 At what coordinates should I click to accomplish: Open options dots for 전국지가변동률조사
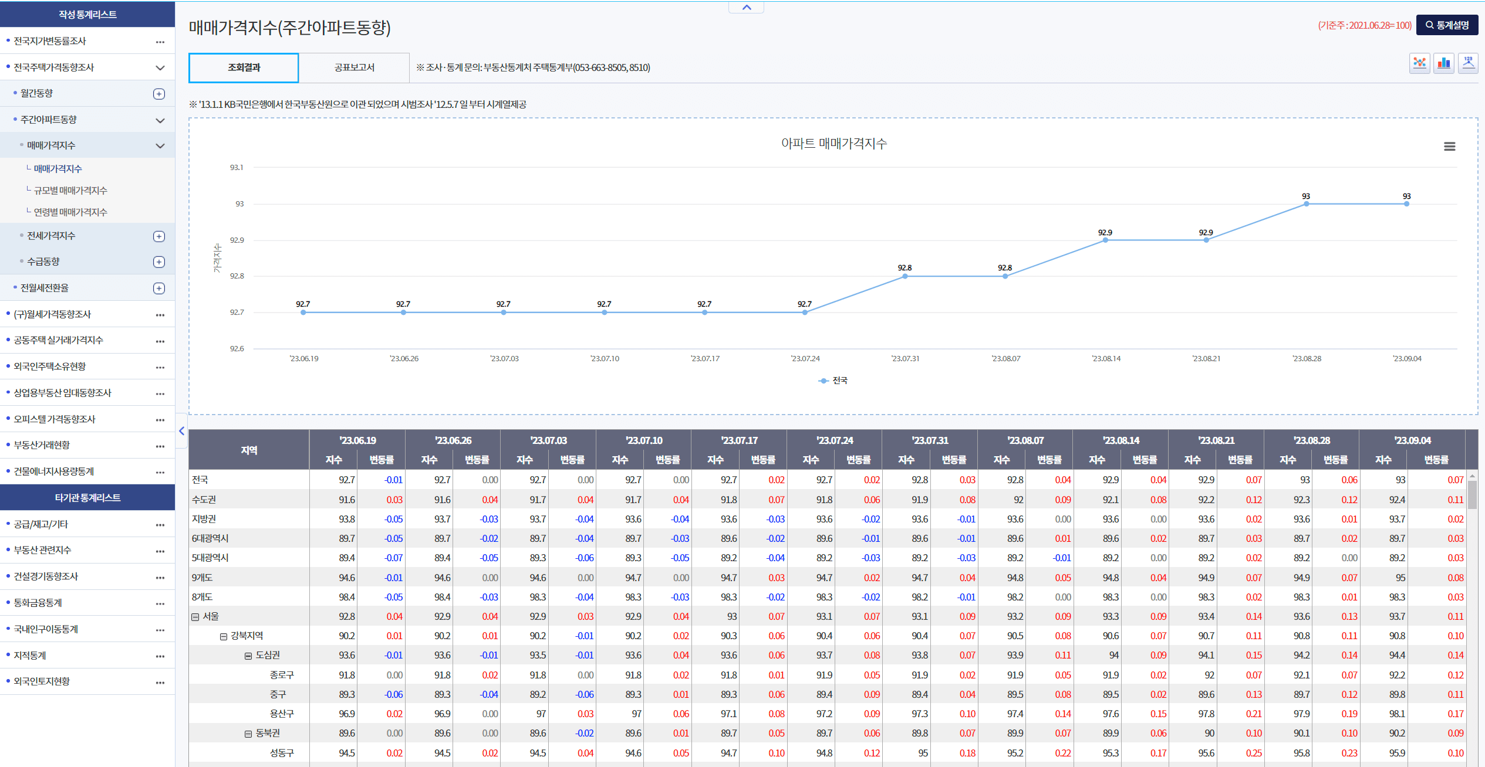(x=160, y=42)
